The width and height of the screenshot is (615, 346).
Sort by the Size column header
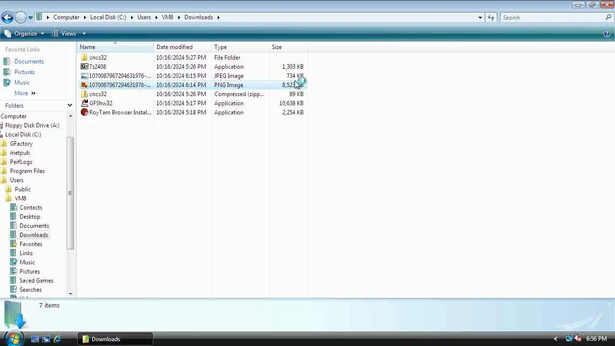coord(288,47)
